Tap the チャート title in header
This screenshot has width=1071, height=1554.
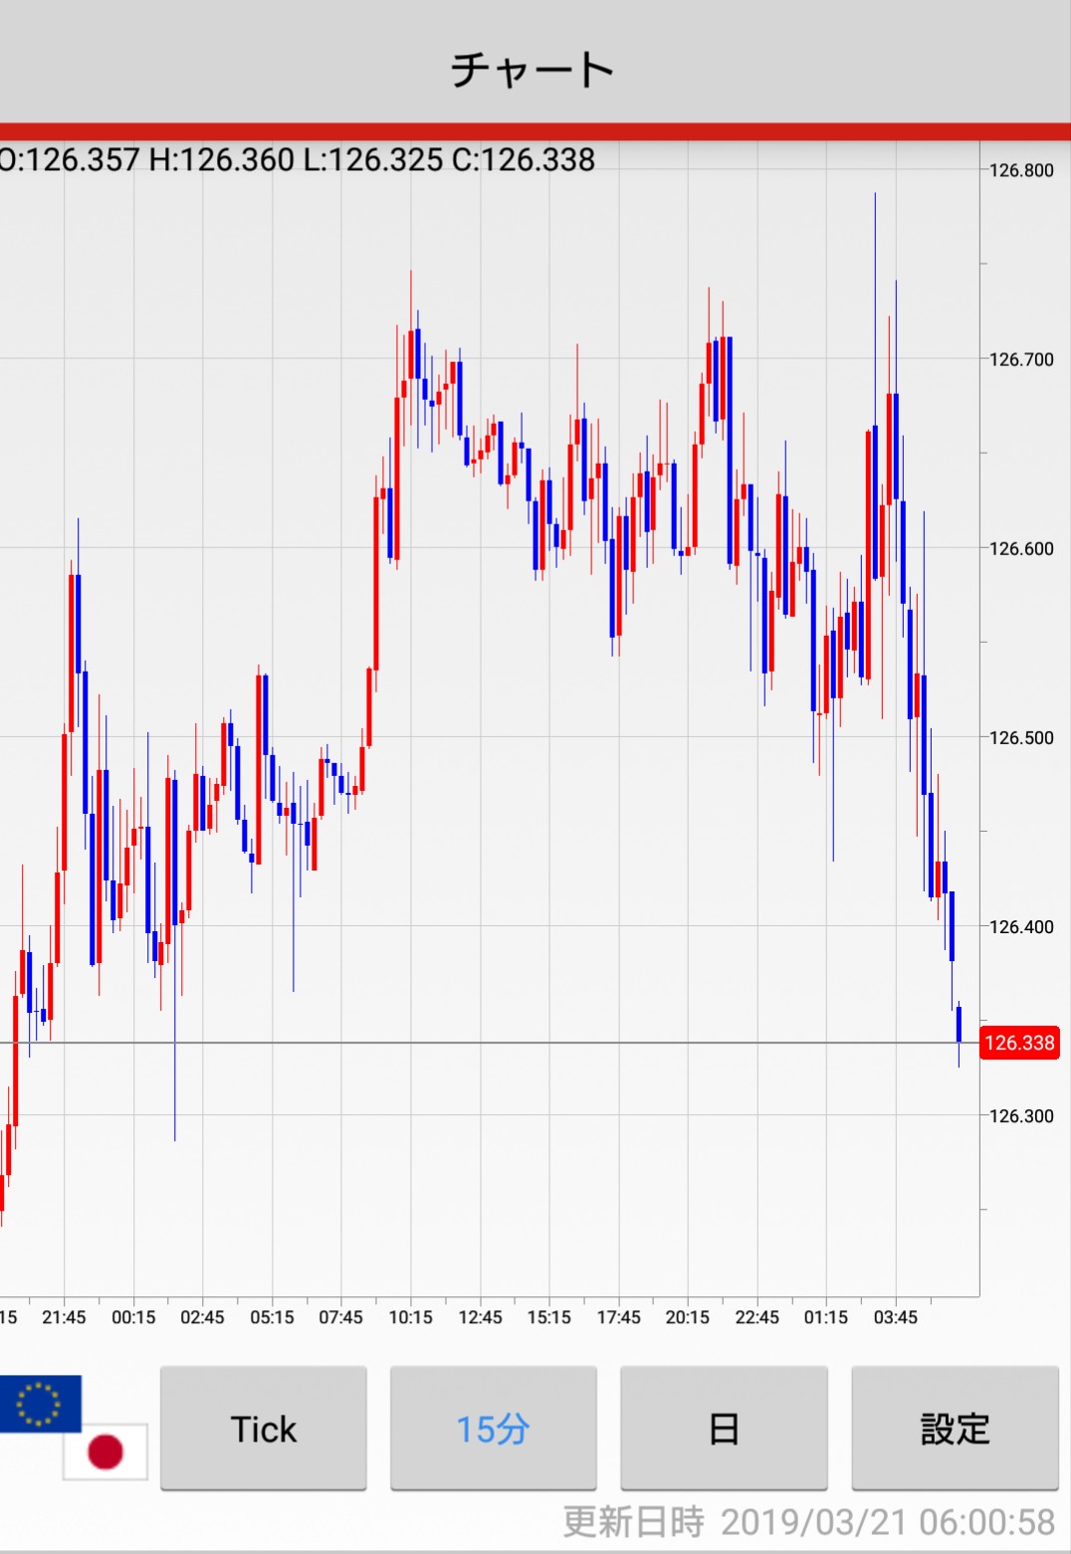pyautogui.click(x=534, y=70)
